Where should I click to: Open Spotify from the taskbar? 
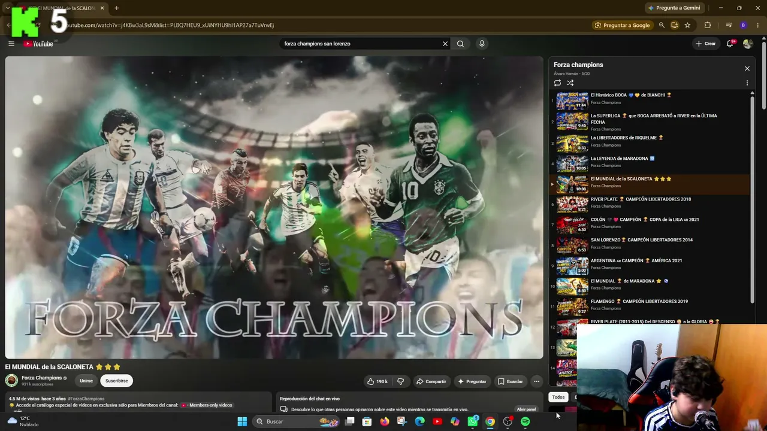point(526,421)
